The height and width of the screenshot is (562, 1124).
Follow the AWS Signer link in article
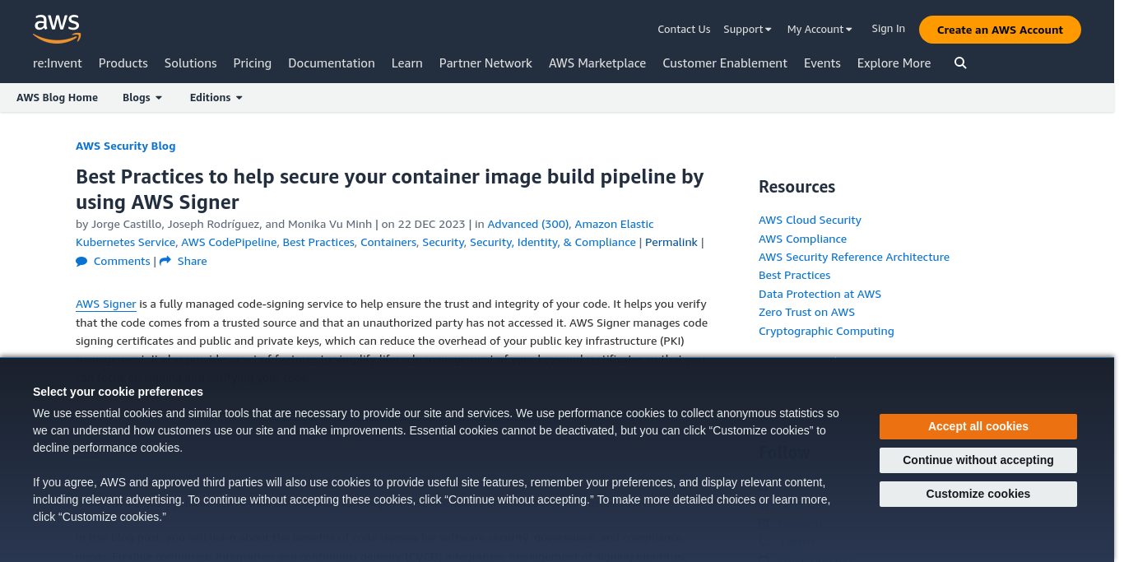(105, 304)
